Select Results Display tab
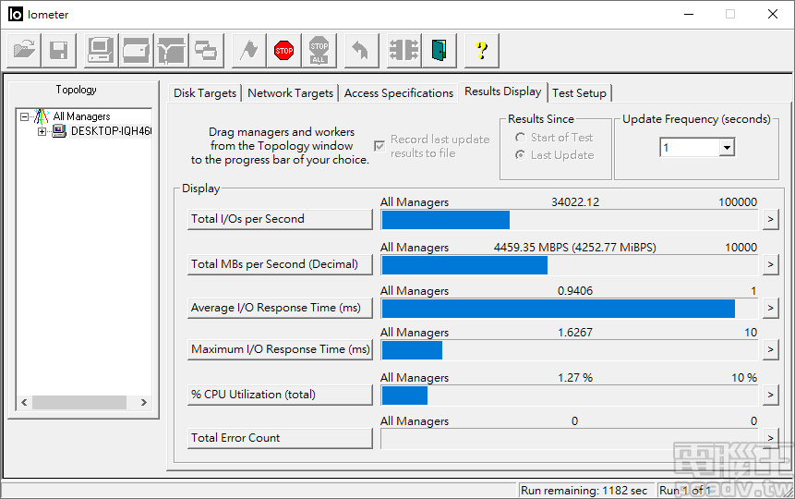 point(503,91)
